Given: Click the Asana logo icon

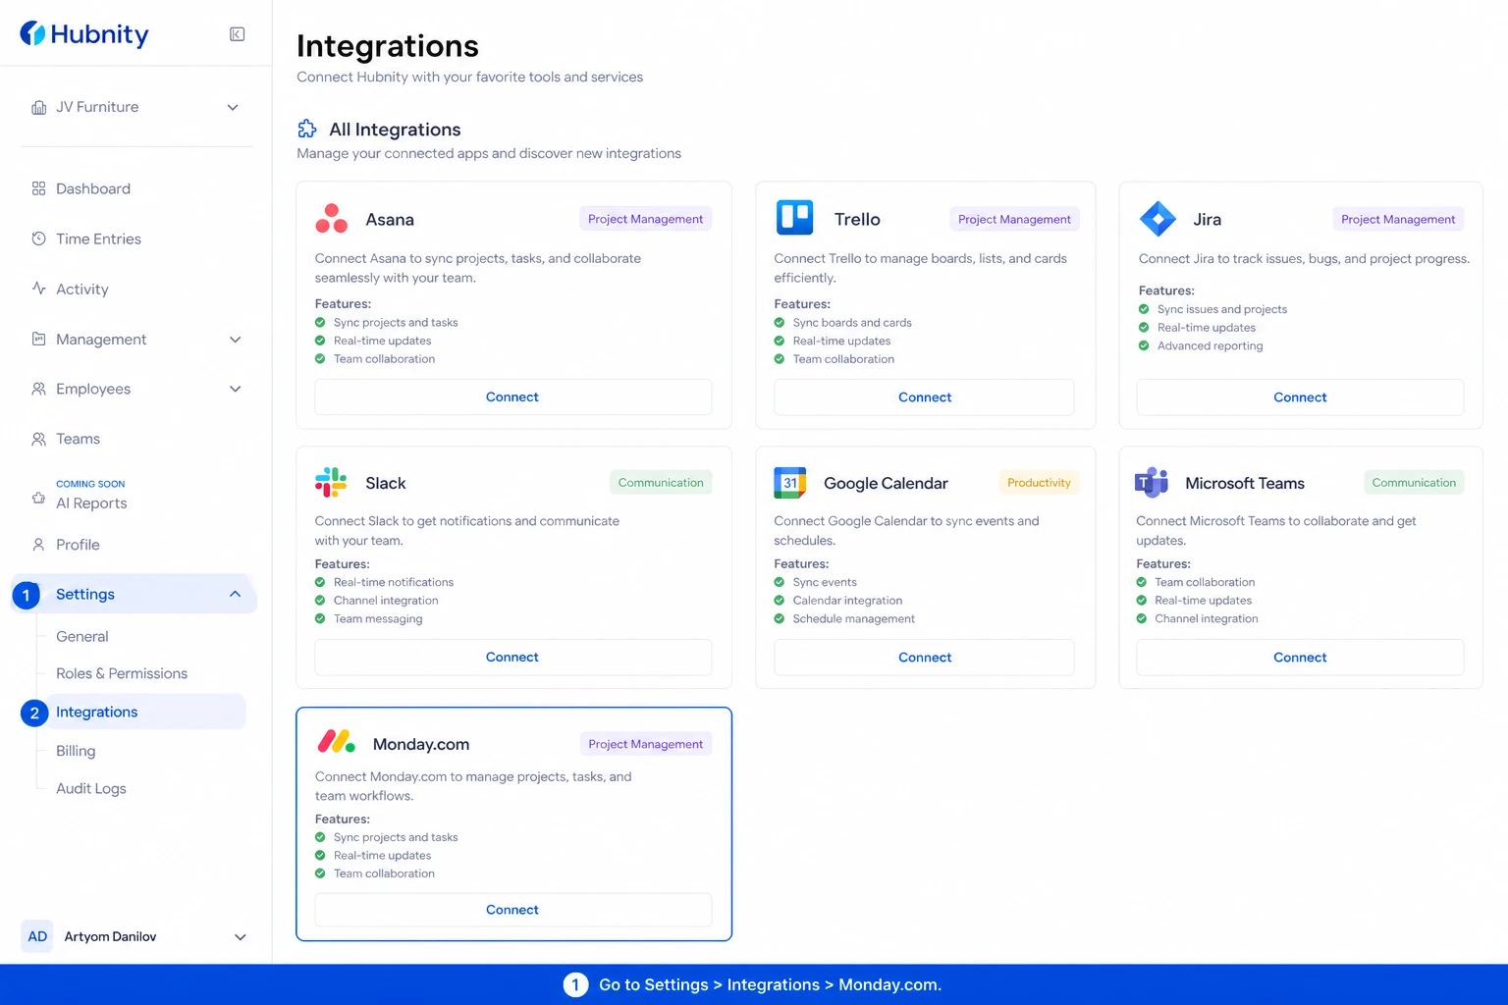Looking at the screenshot, I should (332, 219).
